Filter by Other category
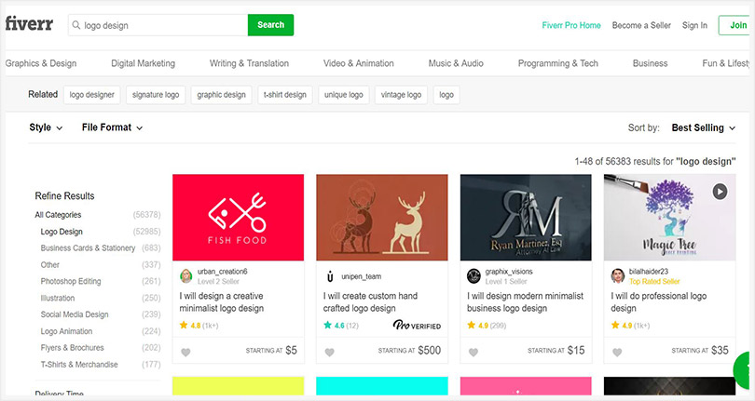 (x=50, y=265)
